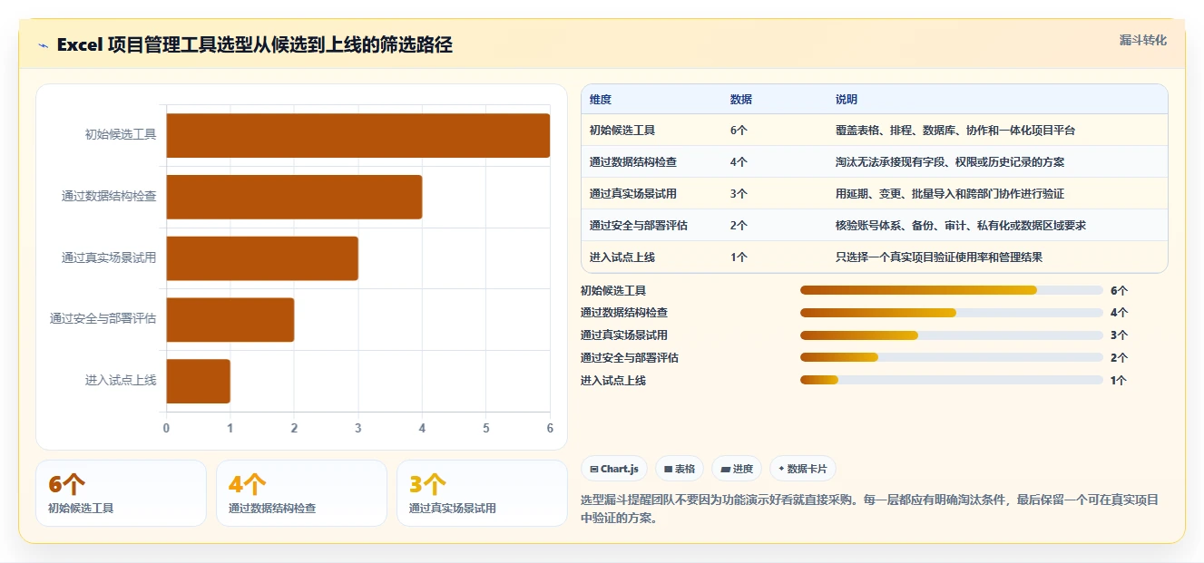
Task: Click the 4个 value in the table
Action: 739,162
